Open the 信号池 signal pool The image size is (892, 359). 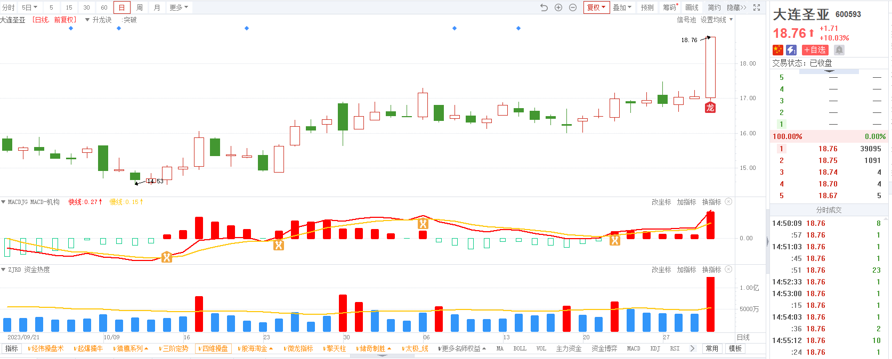(x=686, y=20)
